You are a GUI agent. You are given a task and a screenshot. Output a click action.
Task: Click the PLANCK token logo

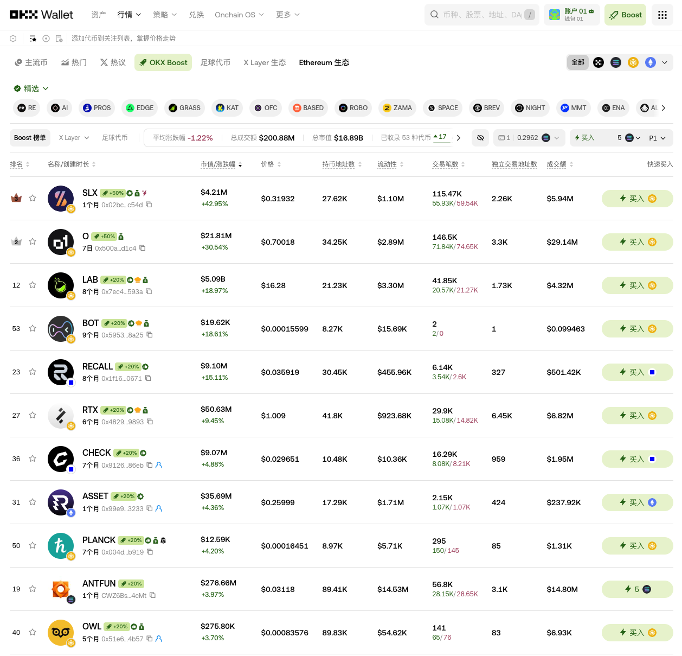click(61, 546)
